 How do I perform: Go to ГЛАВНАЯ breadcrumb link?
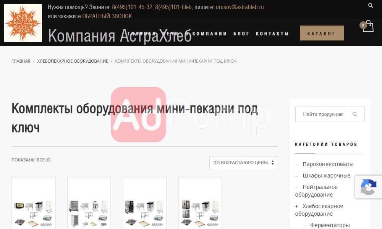21,61
